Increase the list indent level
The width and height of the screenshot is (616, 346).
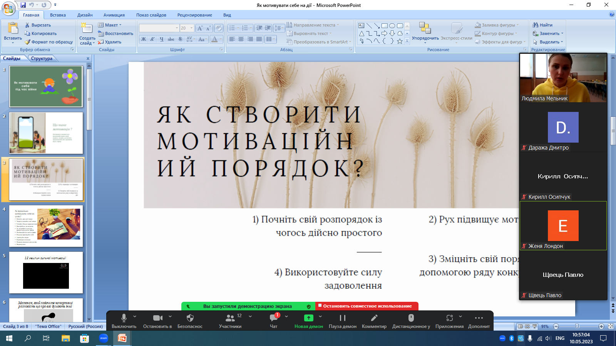(x=268, y=28)
